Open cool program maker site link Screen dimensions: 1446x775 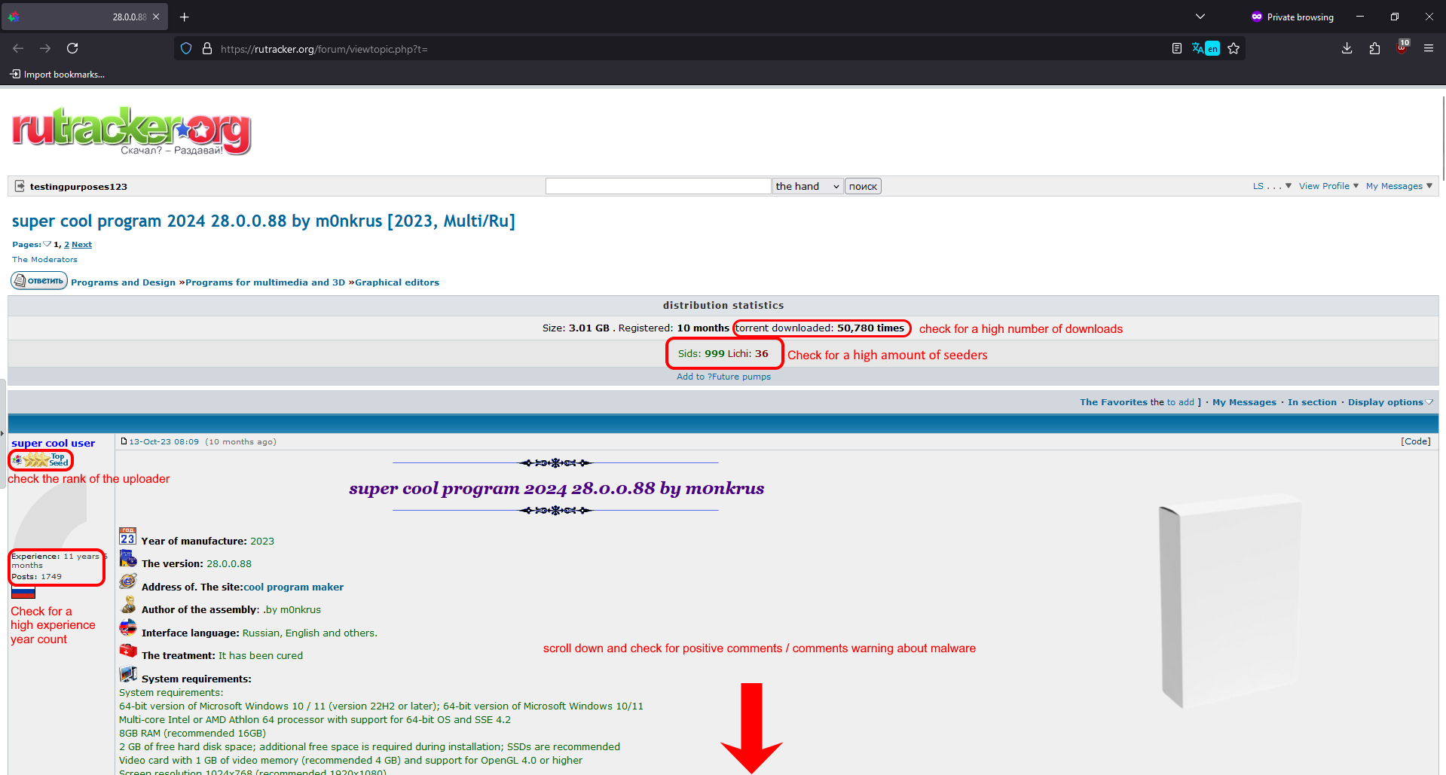(x=293, y=587)
